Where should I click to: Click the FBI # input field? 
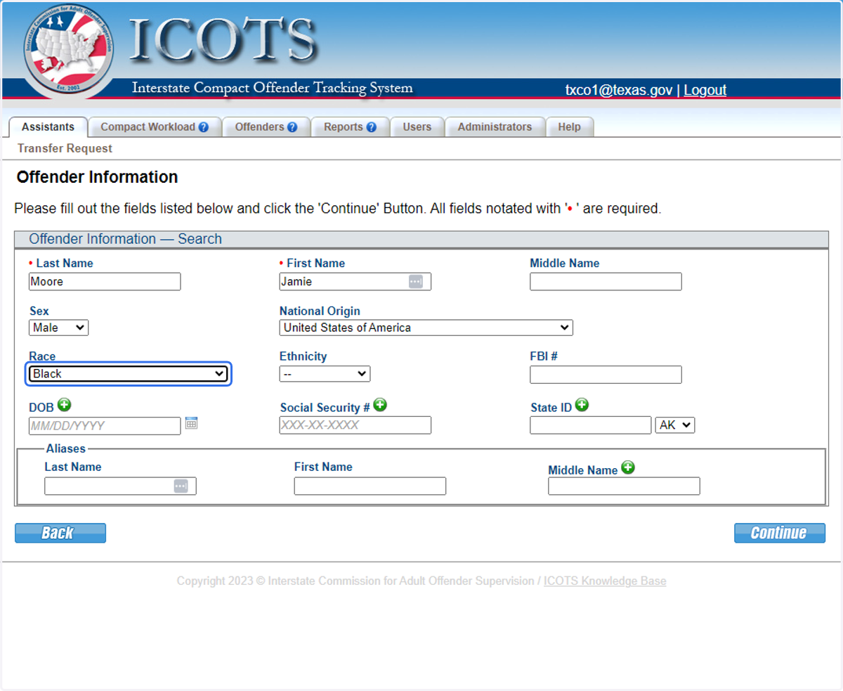pyautogui.click(x=606, y=375)
